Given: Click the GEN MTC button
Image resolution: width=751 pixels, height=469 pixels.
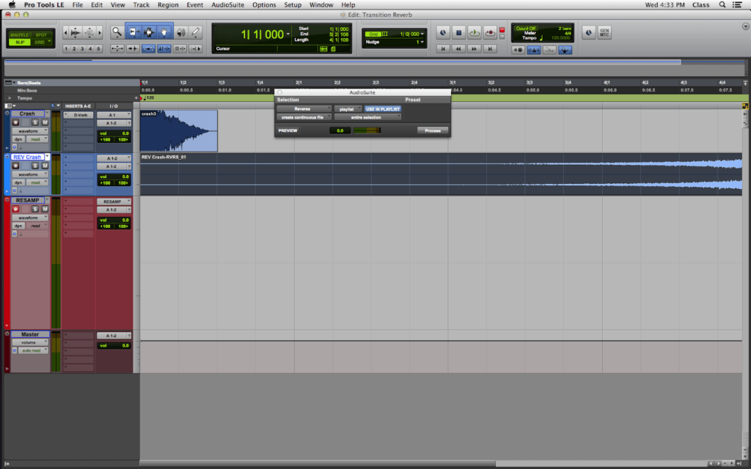Looking at the screenshot, I should tap(605, 33).
